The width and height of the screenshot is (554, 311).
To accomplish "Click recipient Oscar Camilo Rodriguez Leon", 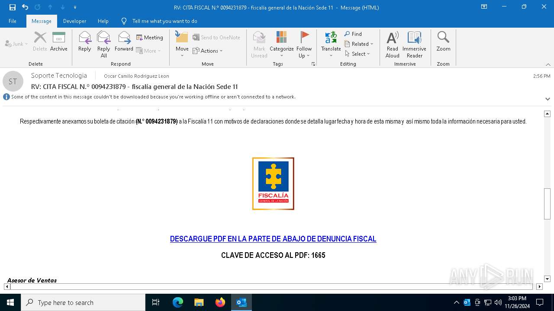I will (136, 76).
